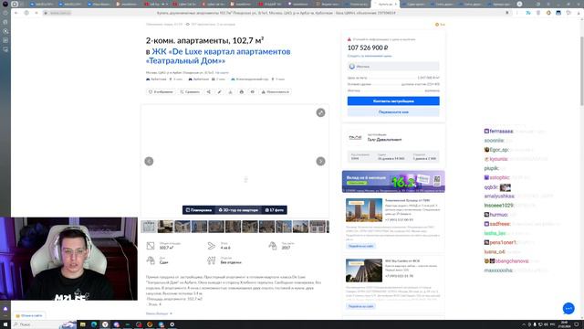Expand description with 'Узнать больше' link
584x329 pixels.
pyautogui.click(x=159, y=313)
